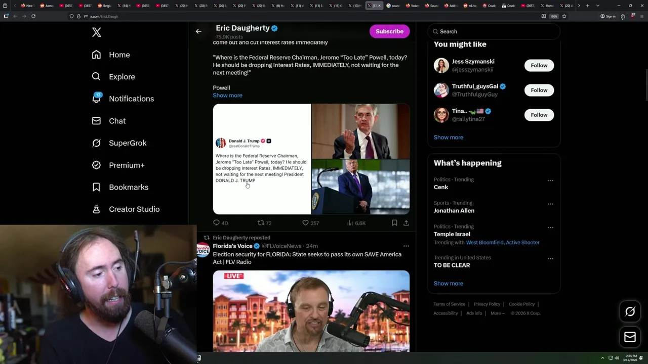Switch to the r/Live Reddit tab
Screen dimensions: 648x364
472,6
